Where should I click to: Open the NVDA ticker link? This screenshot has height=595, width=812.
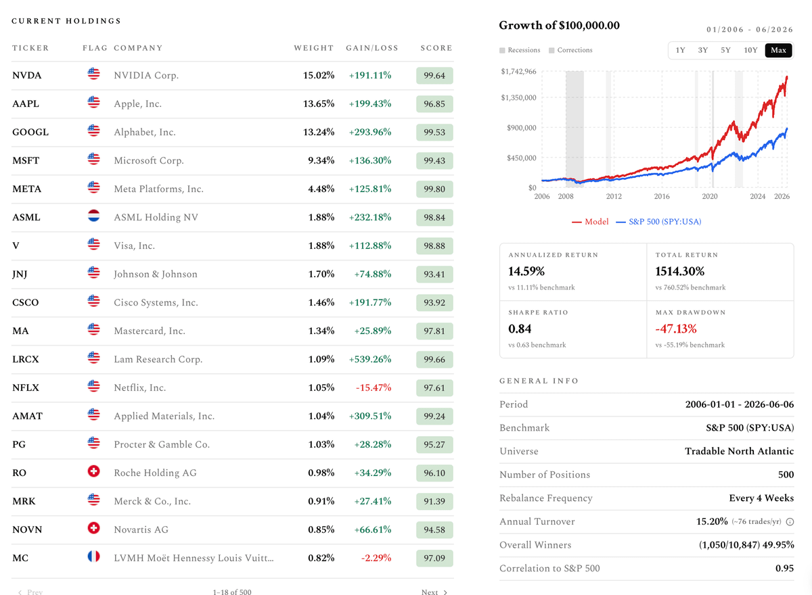click(27, 75)
